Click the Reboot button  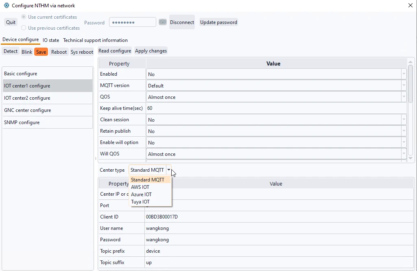[x=59, y=52]
